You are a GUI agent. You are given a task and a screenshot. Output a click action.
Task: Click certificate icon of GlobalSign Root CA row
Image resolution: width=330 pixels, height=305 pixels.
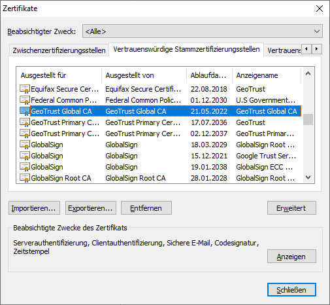(x=25, y=178)
